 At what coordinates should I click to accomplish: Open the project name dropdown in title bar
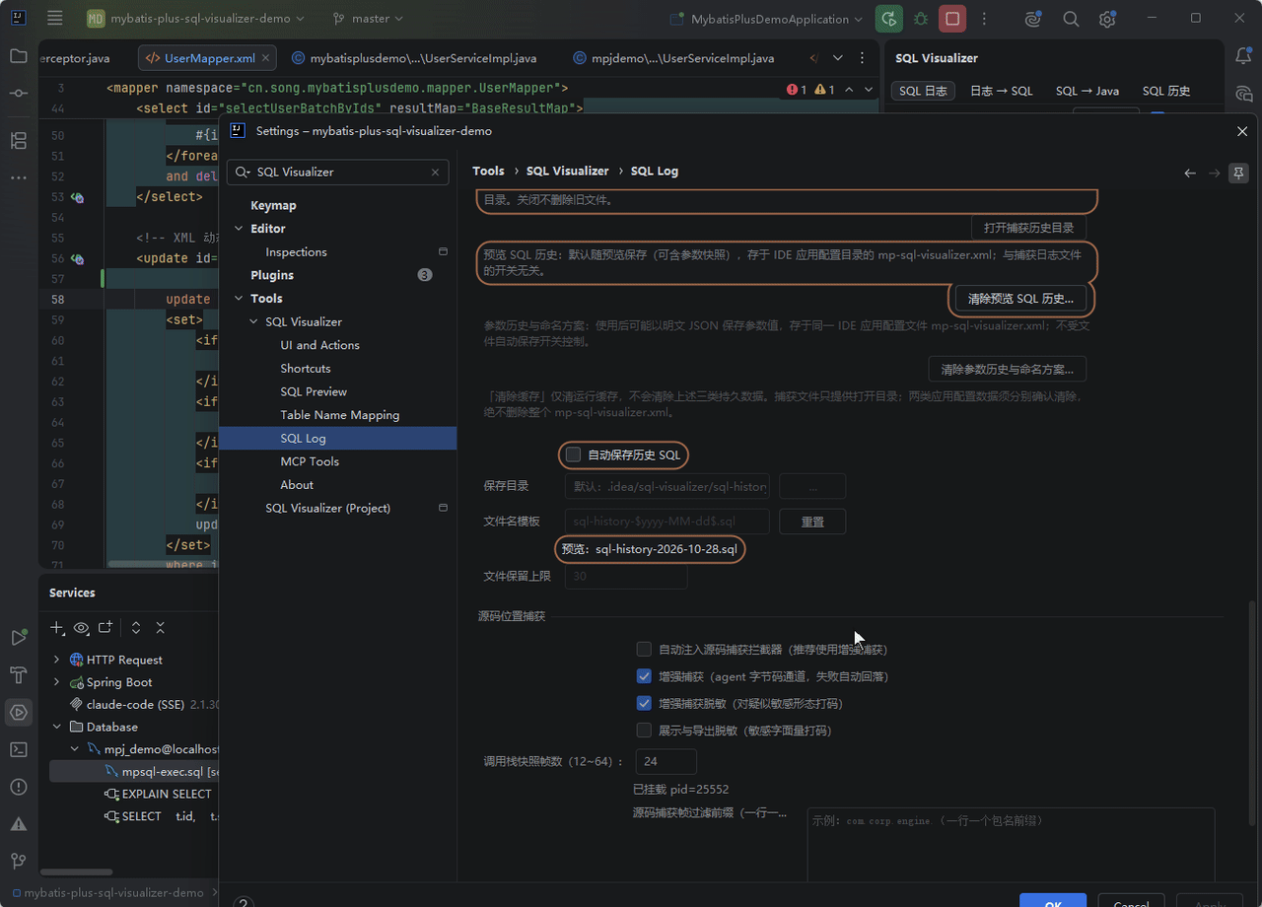coord(195,19)
